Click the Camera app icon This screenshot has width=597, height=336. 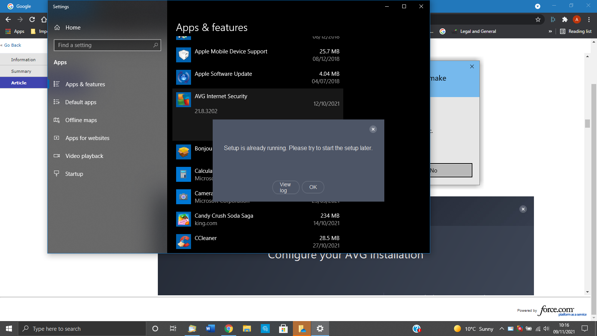coord(184,197)
